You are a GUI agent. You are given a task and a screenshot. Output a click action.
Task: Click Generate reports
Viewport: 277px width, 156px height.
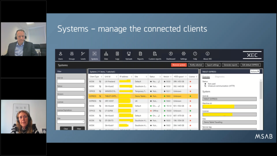pyautogui.click(x=230, y=65)
